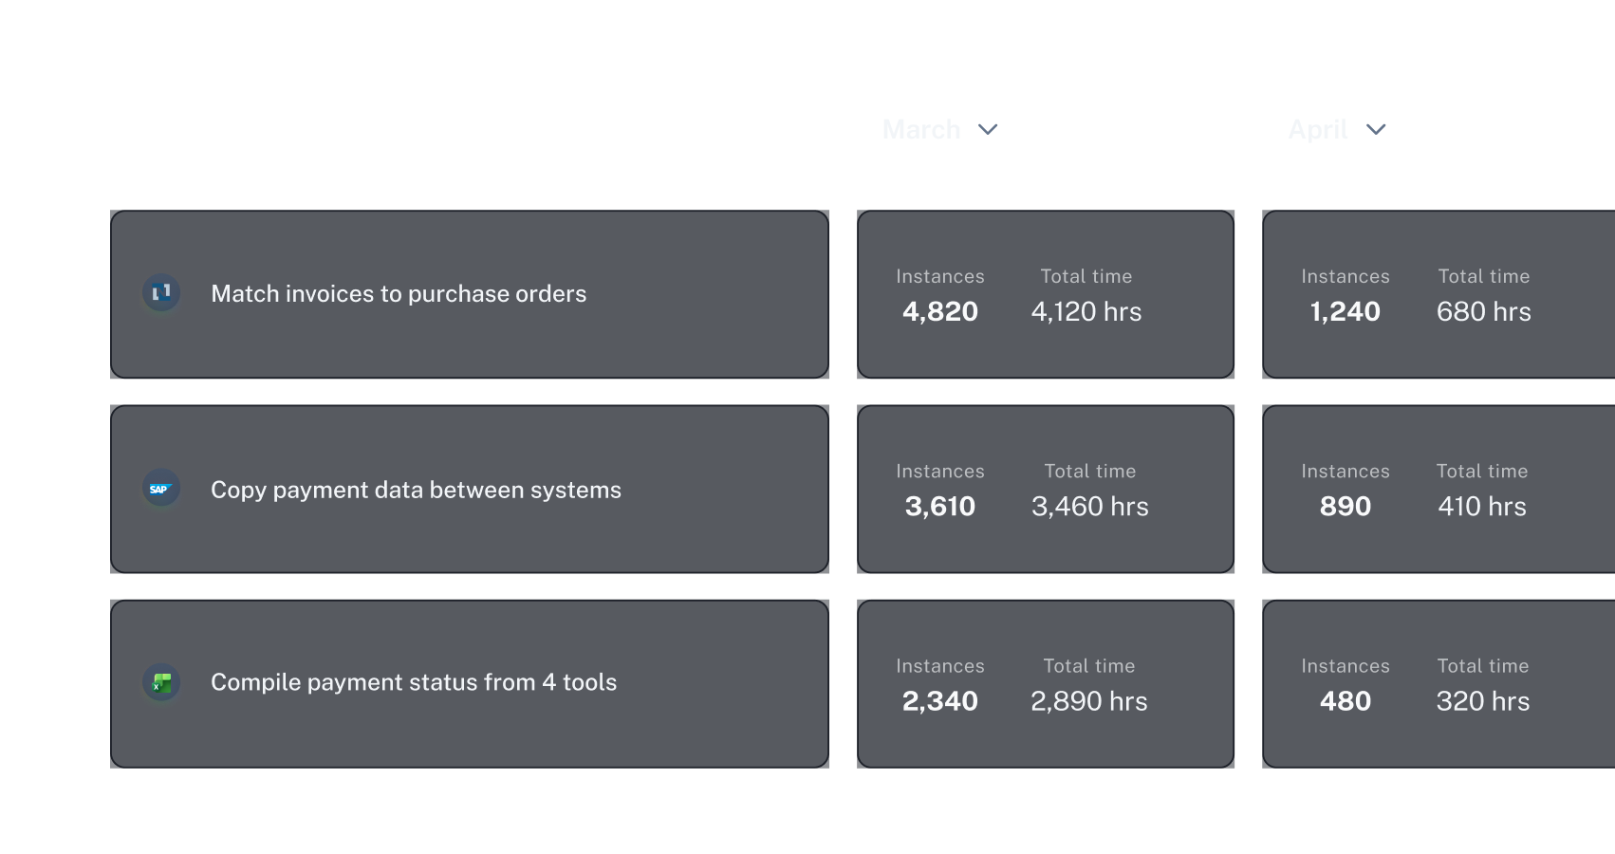This screenshot has width=1615, height=854.
Task: Click March card showing 3,610 instances
Action: pos(1045,489)
